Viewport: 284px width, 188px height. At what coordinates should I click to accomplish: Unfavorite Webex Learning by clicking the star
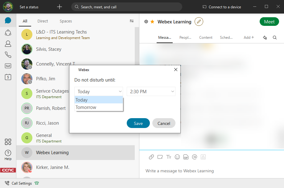click(x=152, y=22)
